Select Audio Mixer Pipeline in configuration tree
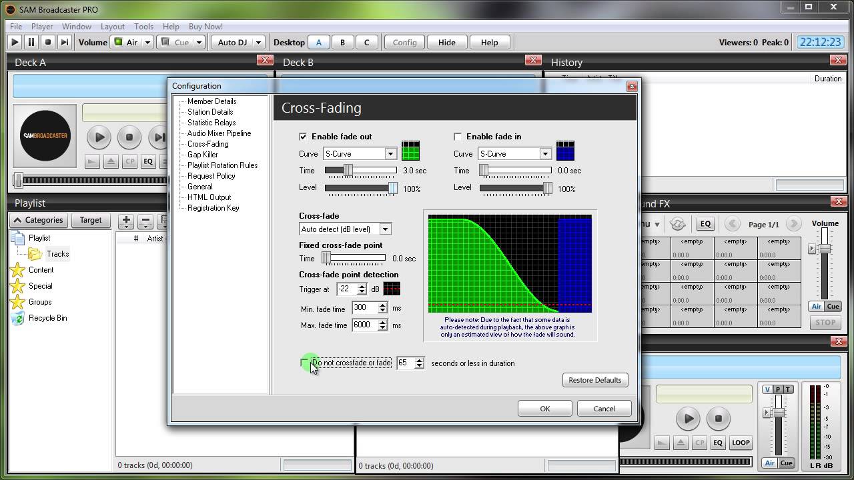854x480 pixels. pos(219,133)
